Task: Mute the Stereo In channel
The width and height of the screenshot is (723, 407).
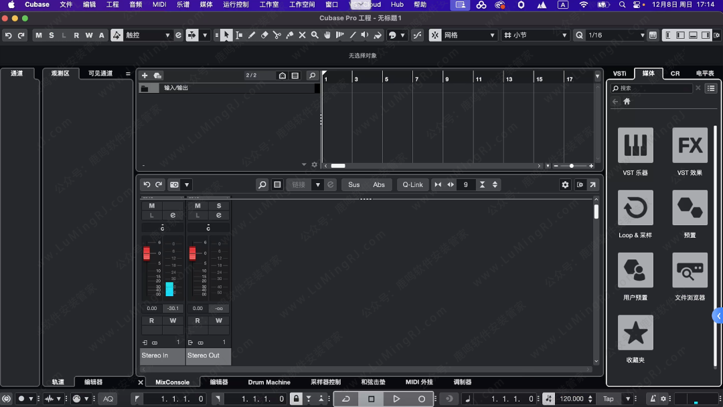Action: tap(152, 206)
